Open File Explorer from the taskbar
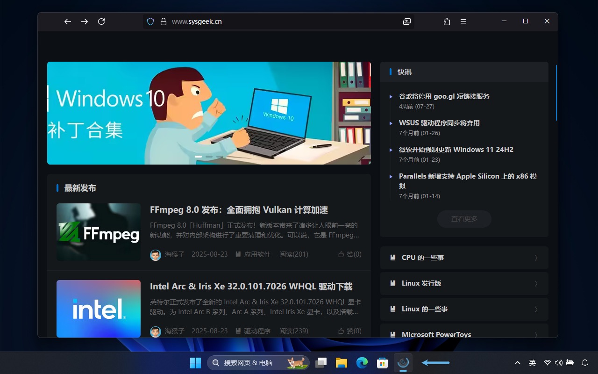 coord(342,363)
